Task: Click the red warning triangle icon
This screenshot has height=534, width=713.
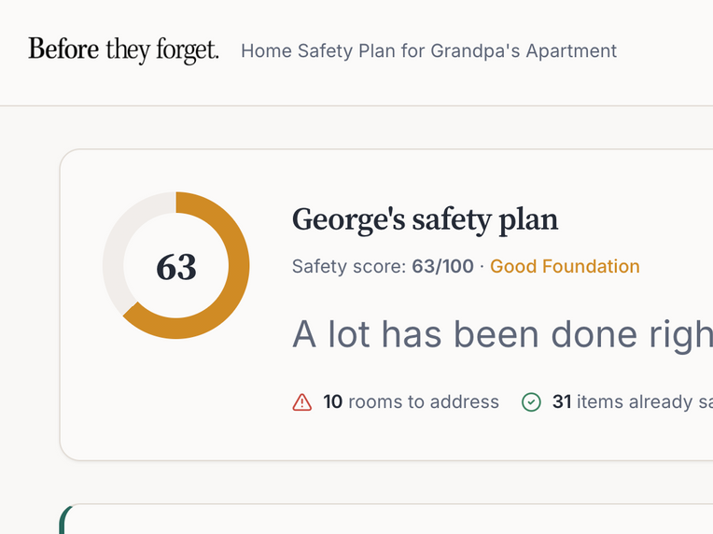Action: click(x=302, y=402)
